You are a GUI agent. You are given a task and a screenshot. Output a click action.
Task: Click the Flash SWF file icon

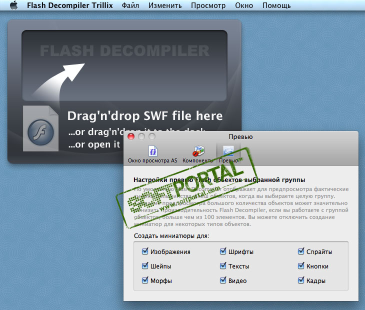pyautogui.click(x=40, y=128)
